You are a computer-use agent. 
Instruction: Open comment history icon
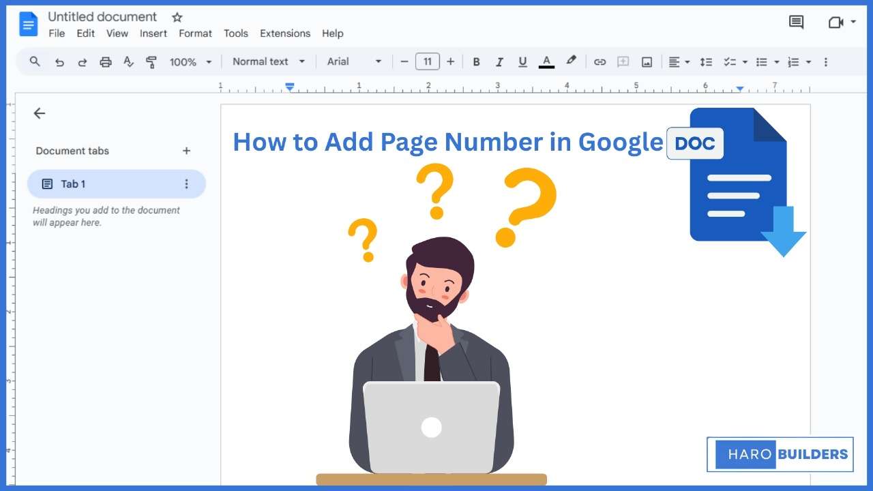coord(796,23)
